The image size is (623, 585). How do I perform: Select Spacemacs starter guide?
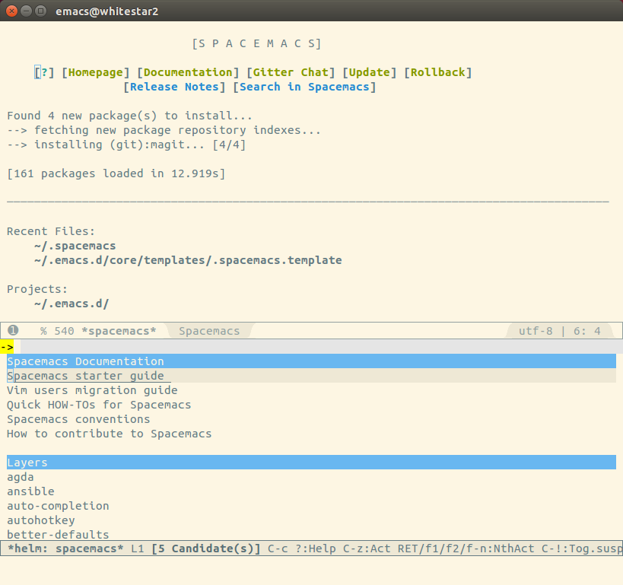(x=312, y=376)
